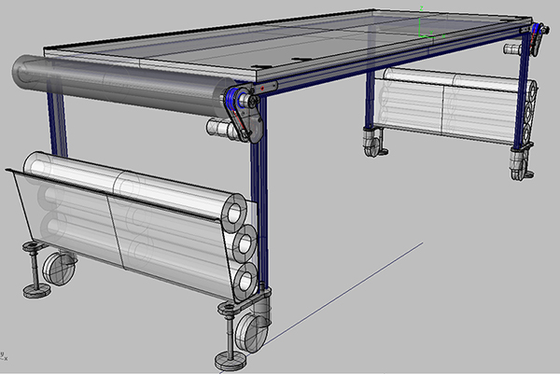Select the middle roll end in near rack

pos(245,245)
